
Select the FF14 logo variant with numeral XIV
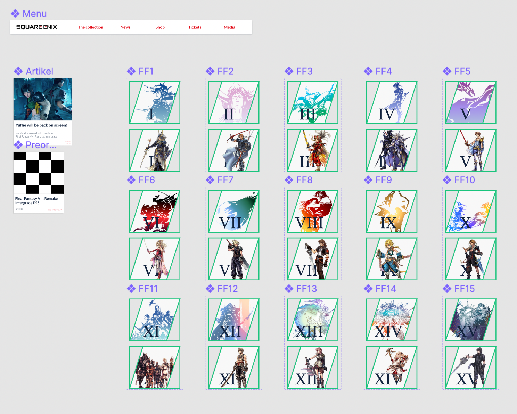pos(392,320)
